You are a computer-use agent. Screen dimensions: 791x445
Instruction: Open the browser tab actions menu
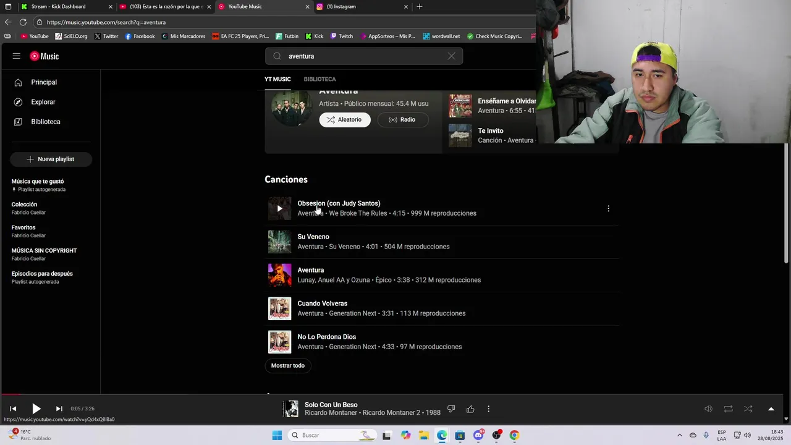pos(8,7)
